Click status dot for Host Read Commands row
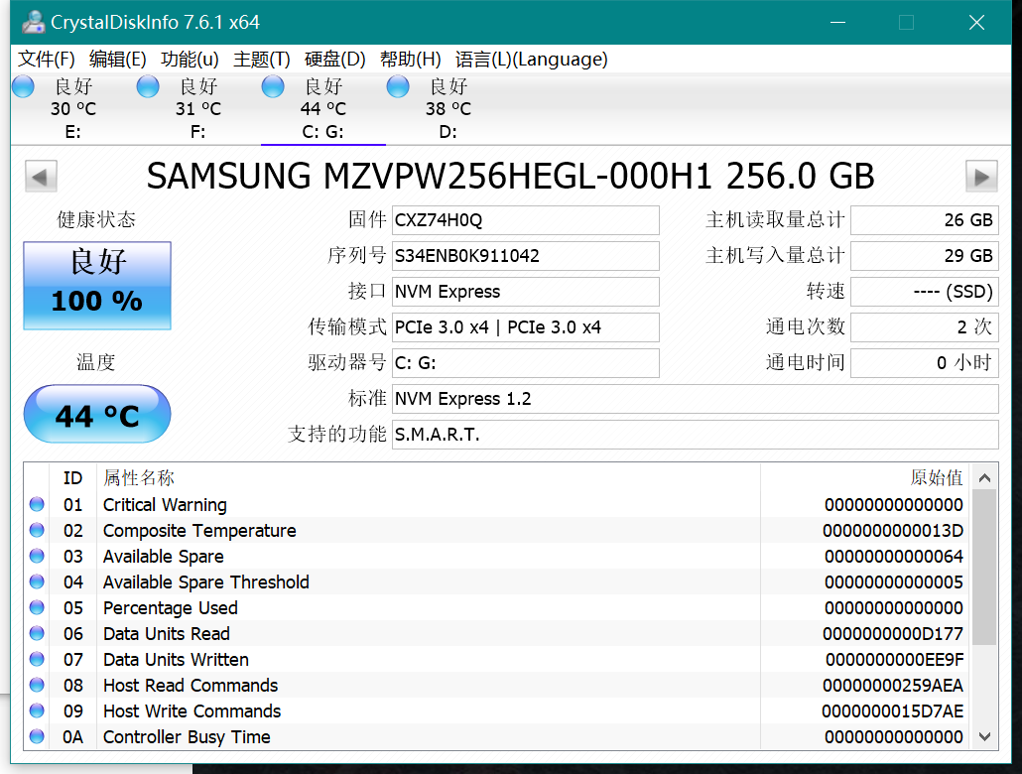 37,685
